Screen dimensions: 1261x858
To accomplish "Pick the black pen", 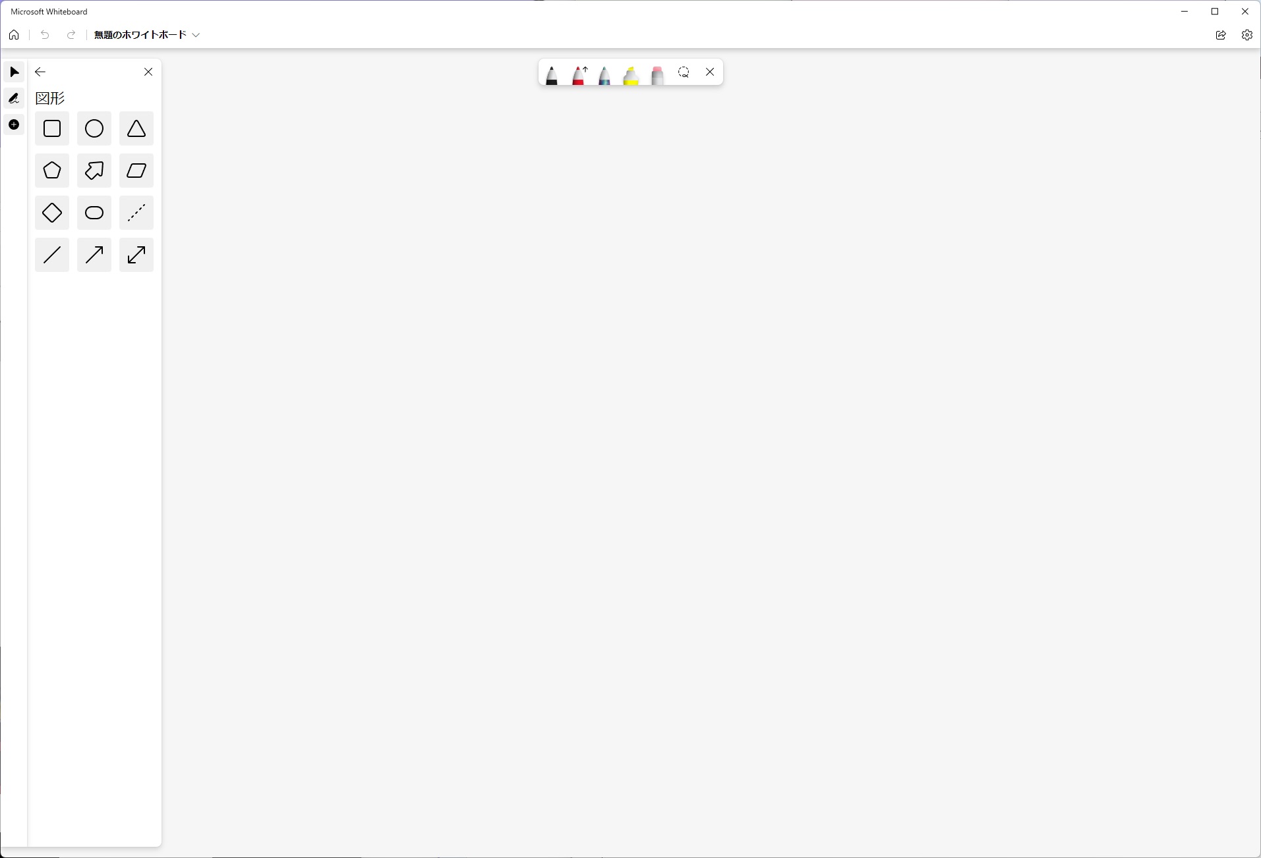I will [552, 74].
